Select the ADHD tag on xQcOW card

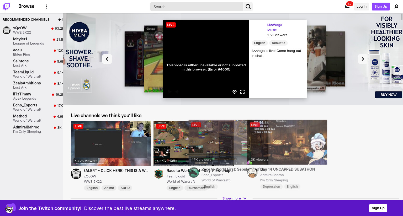(x=125, y=188)
